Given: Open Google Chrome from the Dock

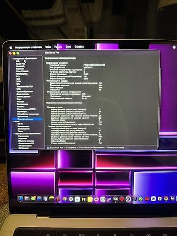Looking at the screenshot, I should point(166,199).
